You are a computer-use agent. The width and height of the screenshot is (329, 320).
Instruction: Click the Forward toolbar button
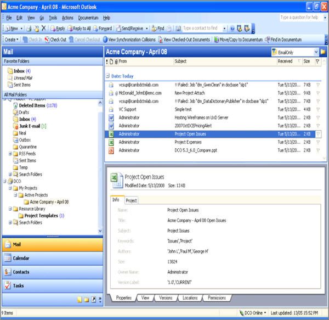[103, 29]
